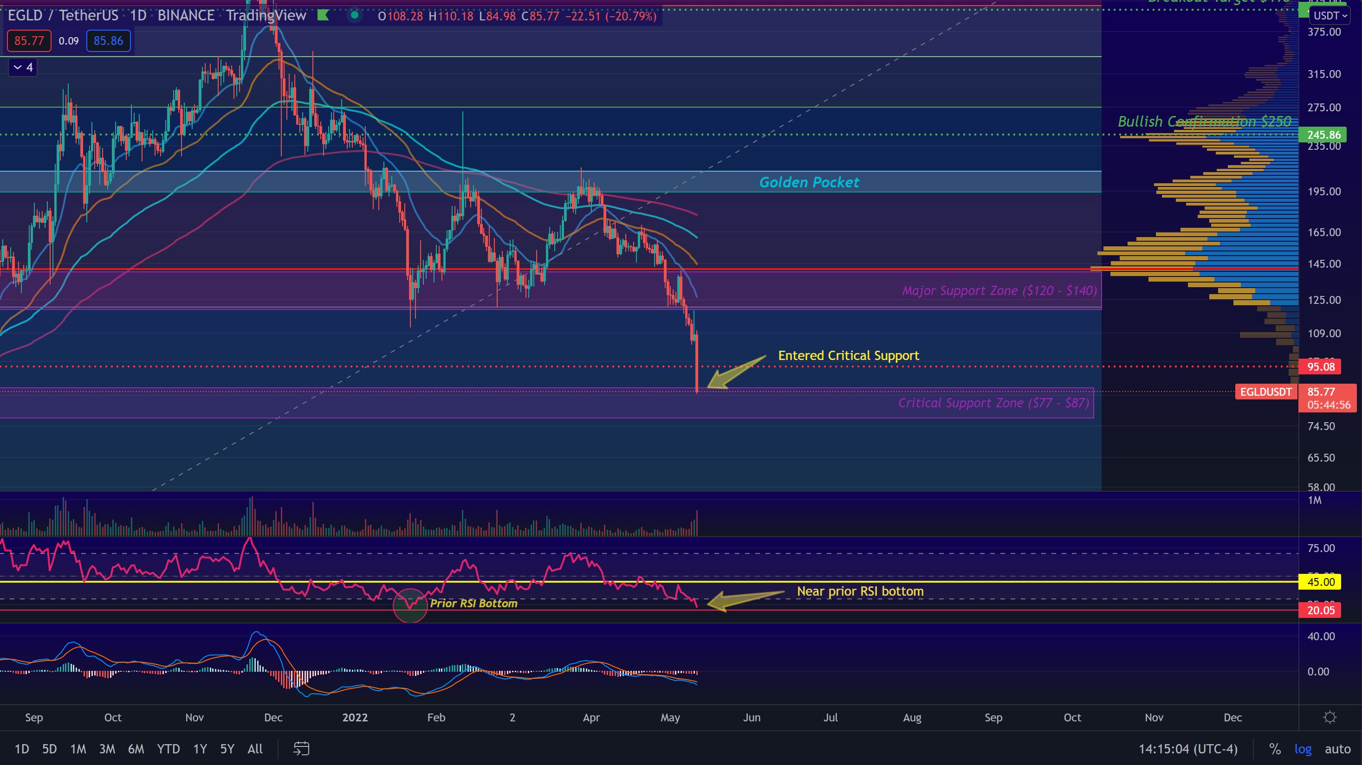The width and height of the screenshot is (1362, 765).
Task: Click the teal data status dot
Action: (355, 15)
